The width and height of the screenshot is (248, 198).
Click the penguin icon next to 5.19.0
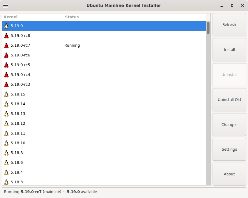[x=6, y=26]
